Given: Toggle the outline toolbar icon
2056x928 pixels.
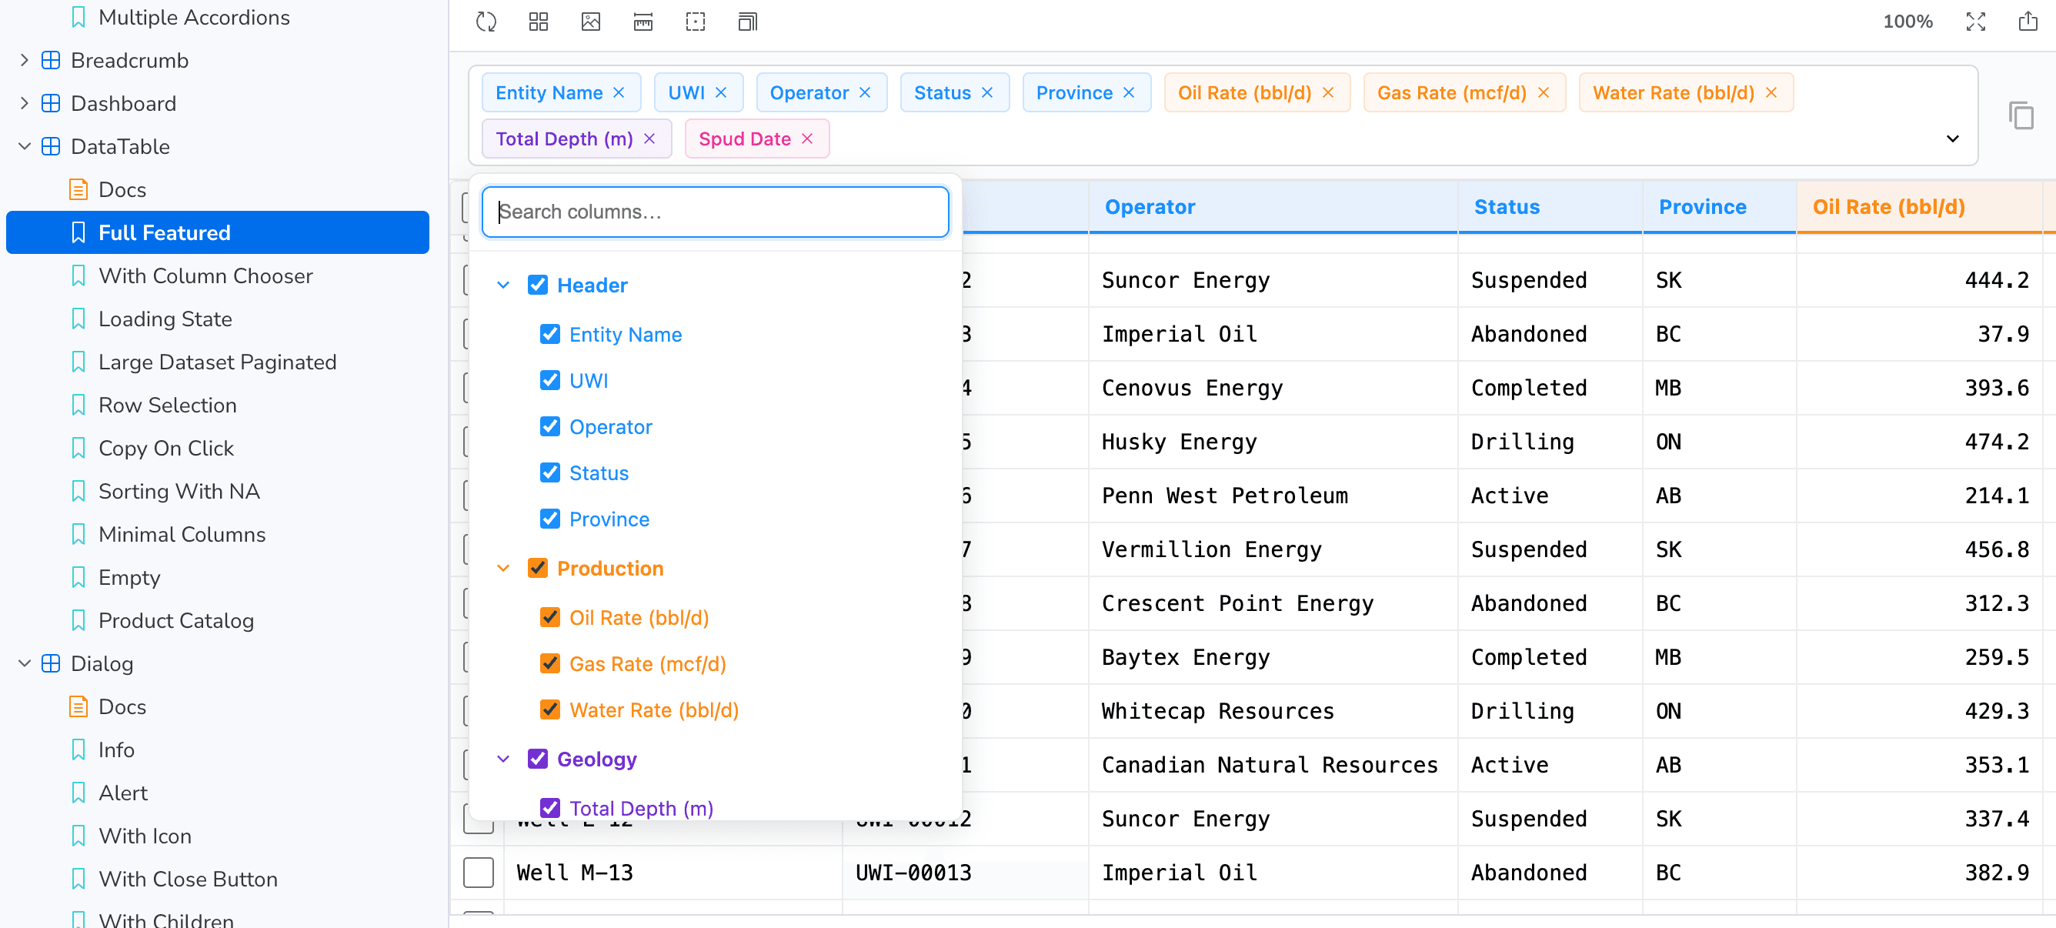Looking at the screenshot, I should (x=695, y=22).
